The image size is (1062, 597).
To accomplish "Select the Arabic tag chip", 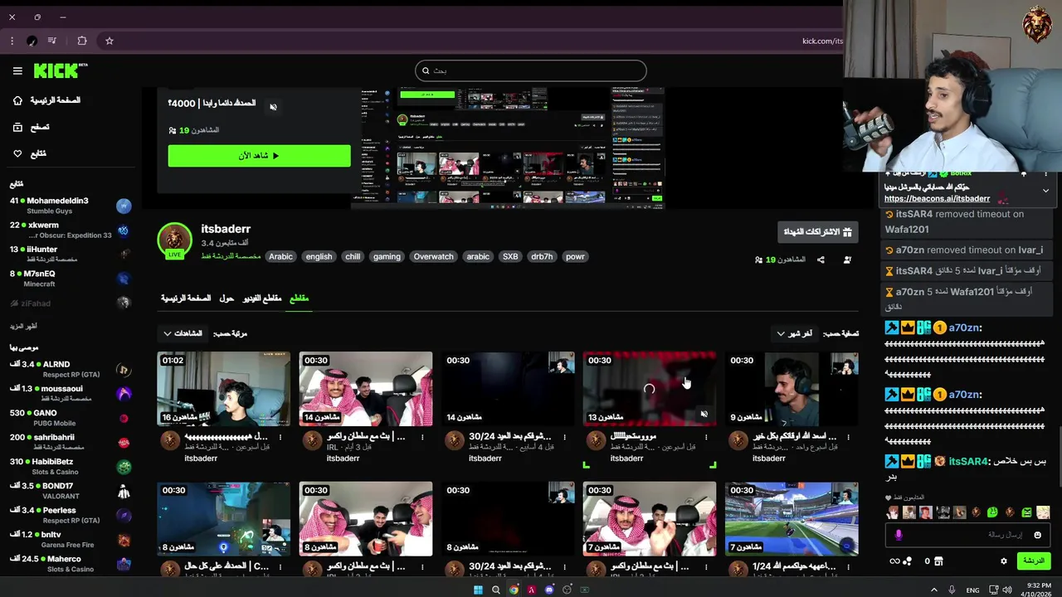I will pos(280,257).
